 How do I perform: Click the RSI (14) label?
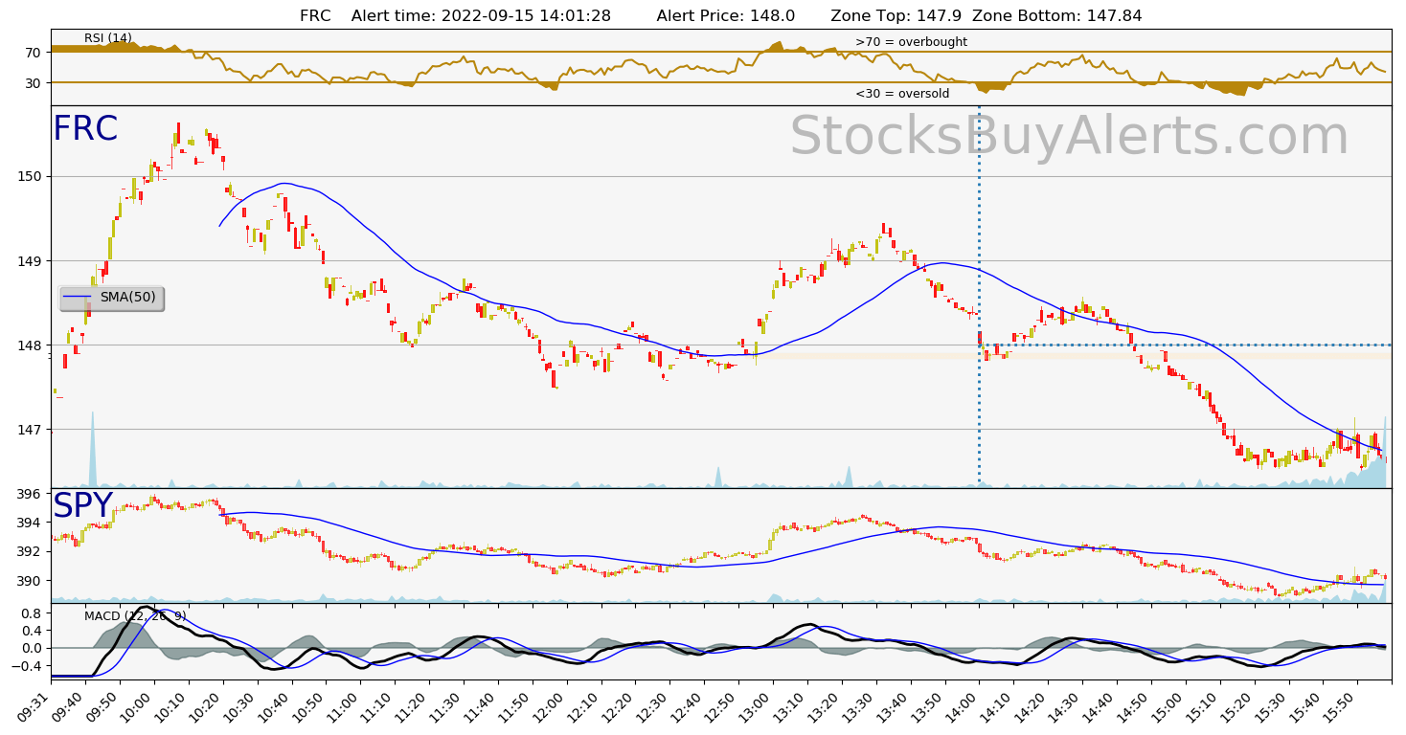[108, 38]
